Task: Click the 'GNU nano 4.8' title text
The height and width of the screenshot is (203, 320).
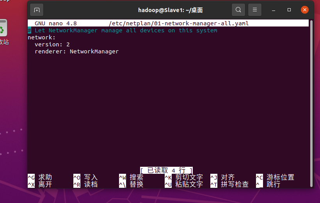Action: pyautogui.click(x=56, y=23)
